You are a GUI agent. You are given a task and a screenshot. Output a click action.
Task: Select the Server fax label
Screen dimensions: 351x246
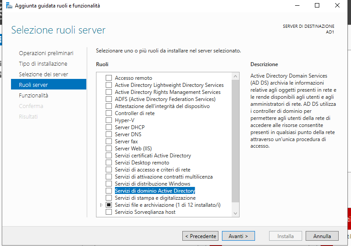pyautogui.click(x=126, y=142)
